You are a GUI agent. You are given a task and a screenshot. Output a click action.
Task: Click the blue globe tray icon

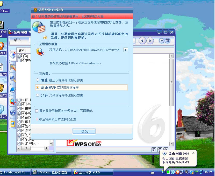191,172
